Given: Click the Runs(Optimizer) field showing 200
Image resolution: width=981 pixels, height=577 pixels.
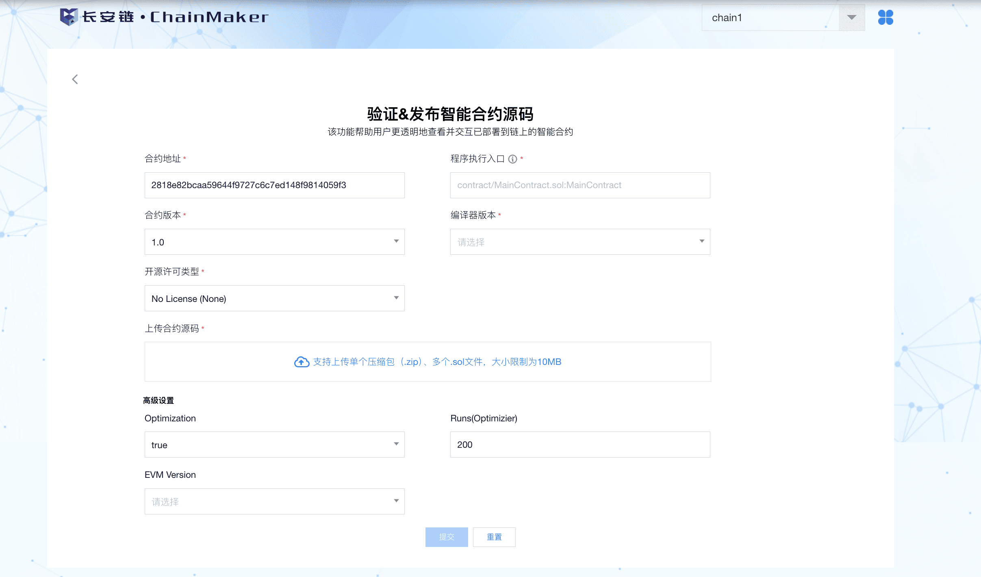Looking at the screenshot, I should (580, 445).
